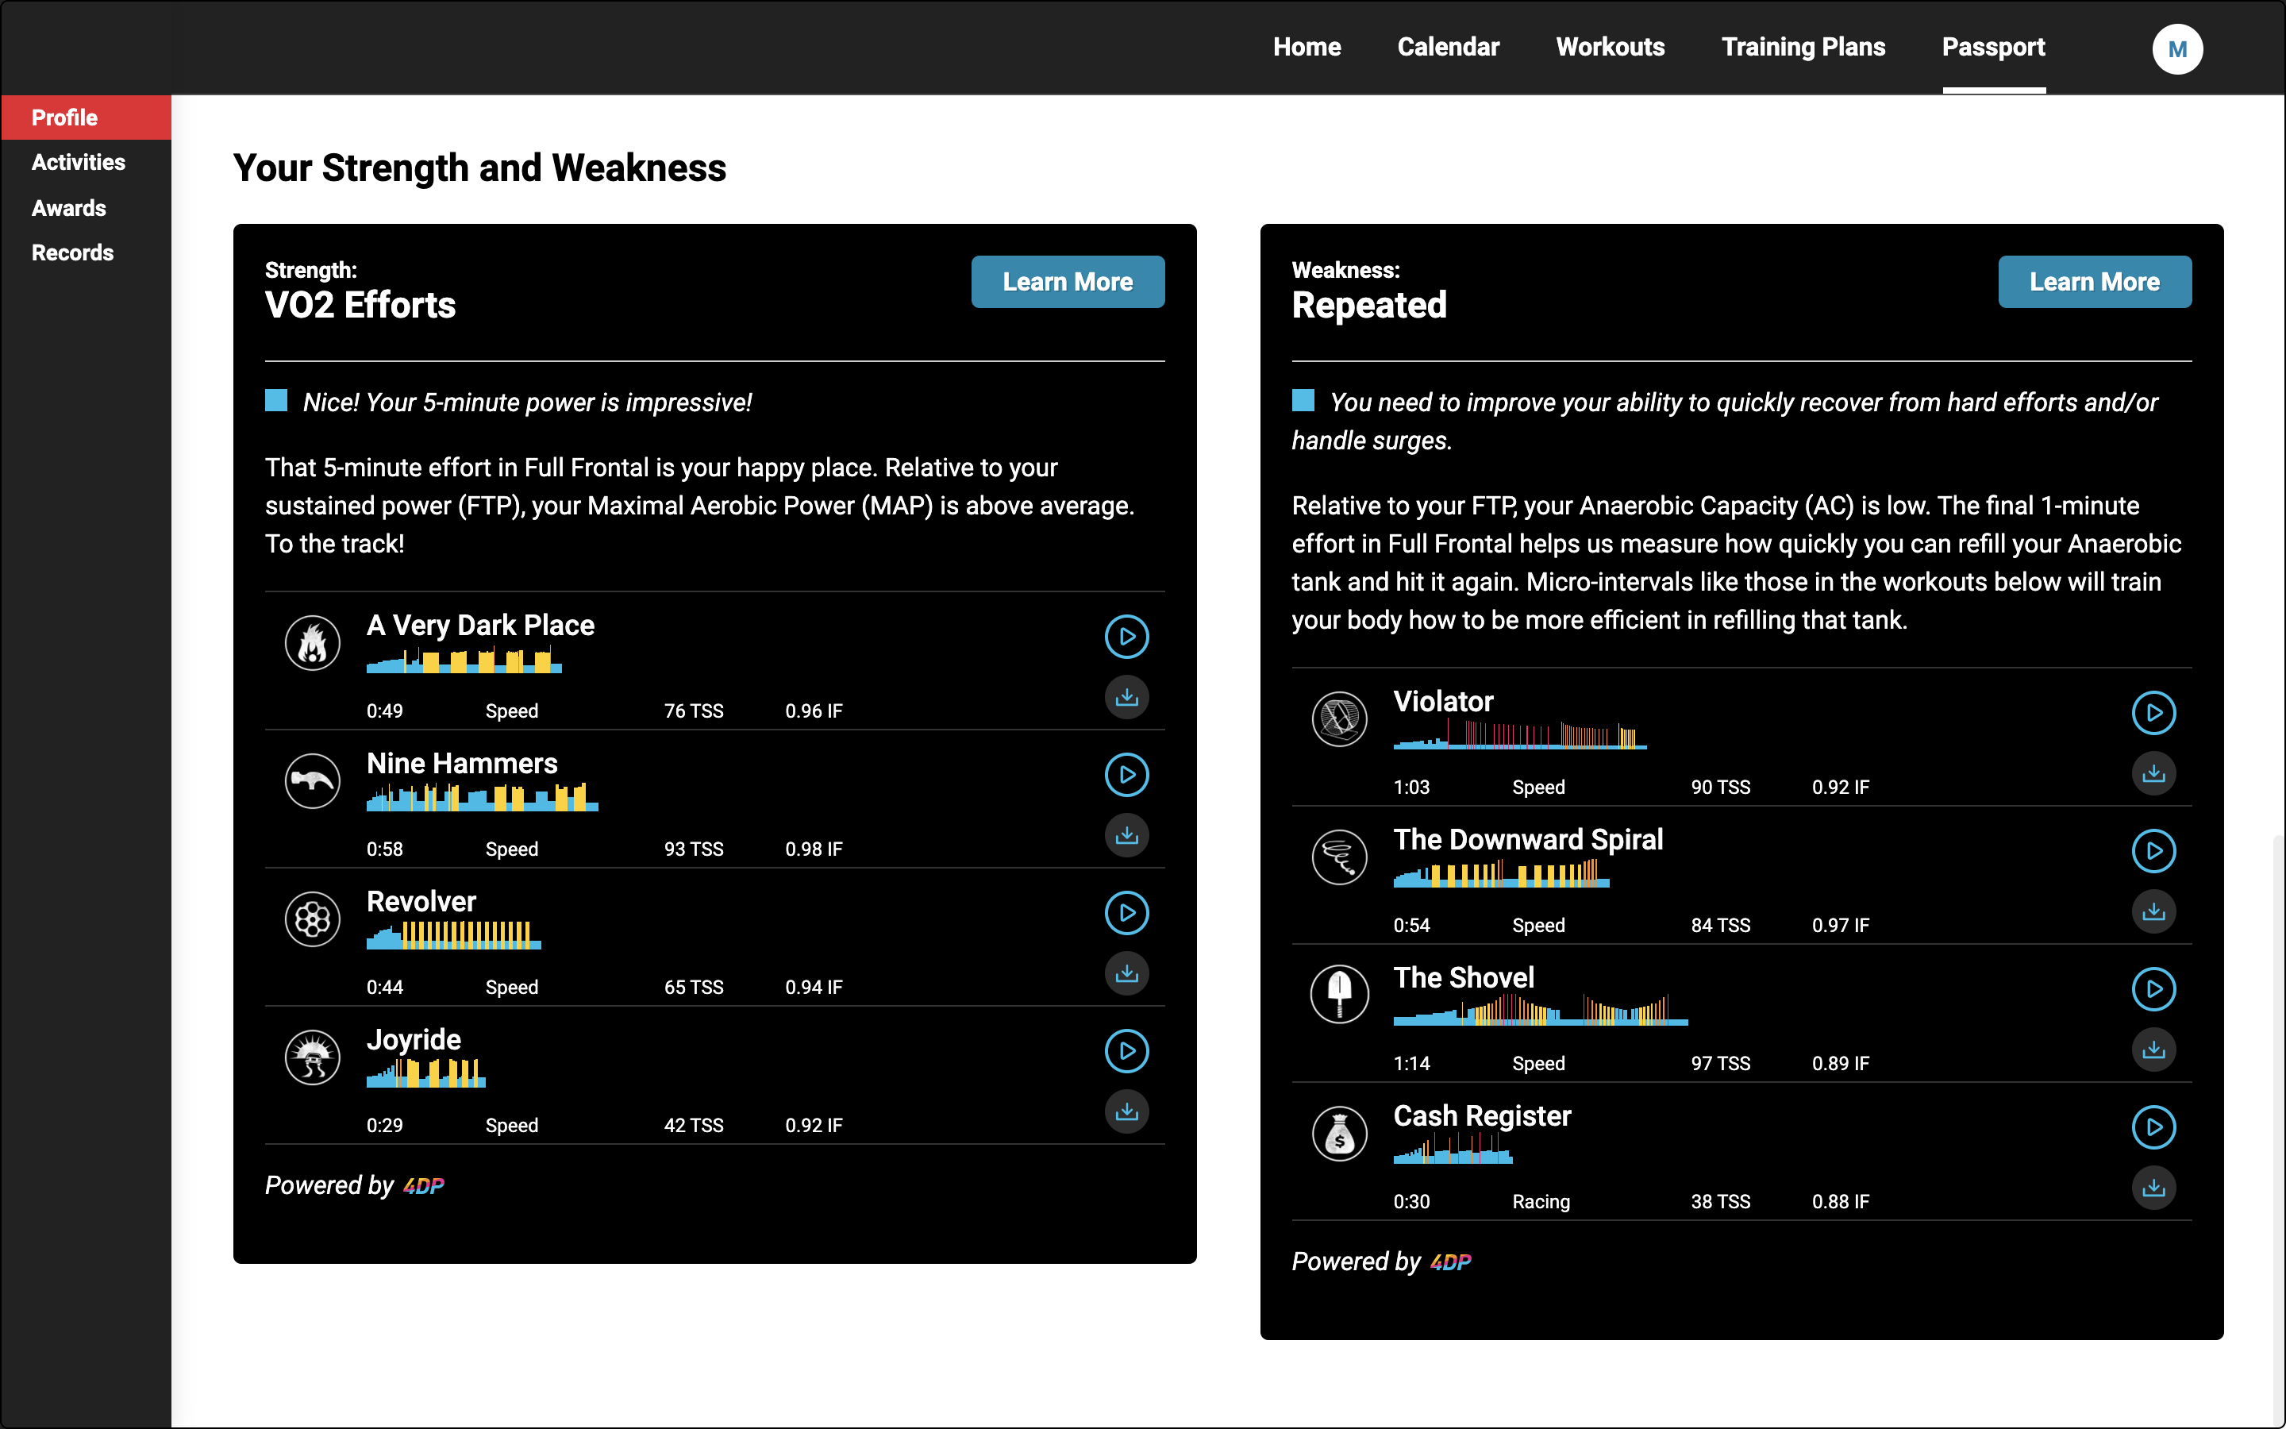Viewport: 2286px width, 1429px height.
Task: Play the Nine Hammers workout
Action: pos(1126,775)
